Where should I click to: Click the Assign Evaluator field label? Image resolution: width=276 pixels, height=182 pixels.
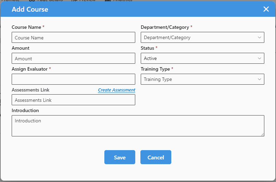[30, 69]
